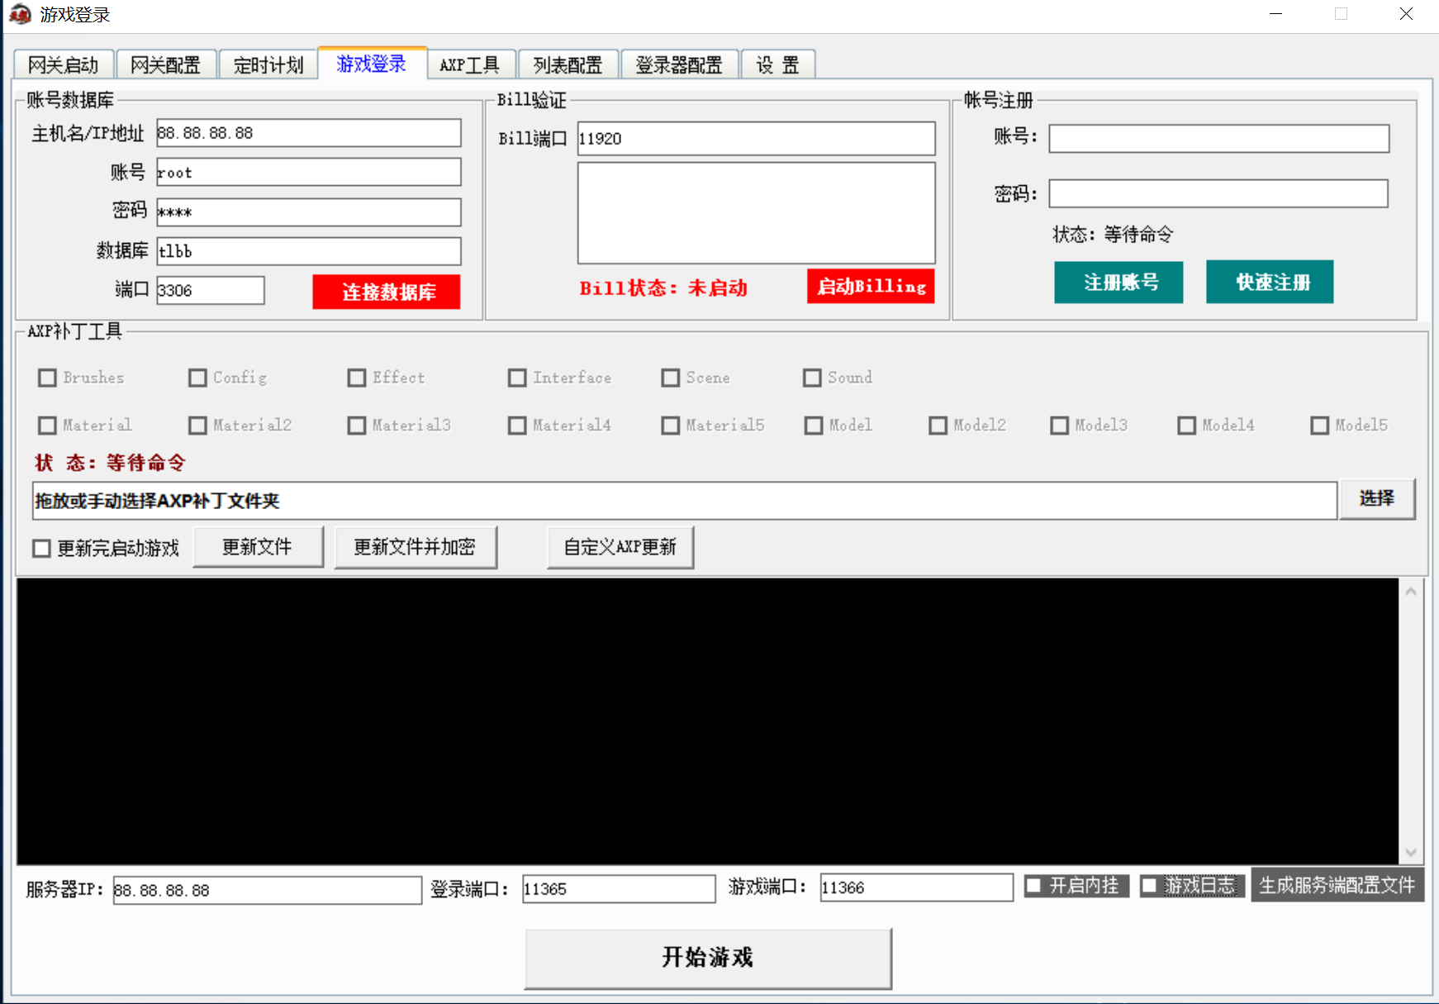Toggle the Scene checkbox

pyautogui.click(x=671, y=378)
